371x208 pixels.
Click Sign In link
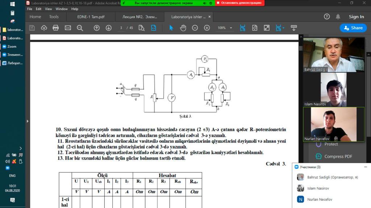(357, 17)
